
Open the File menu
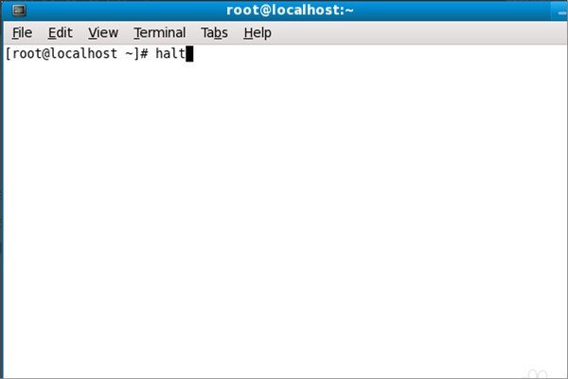22,33
